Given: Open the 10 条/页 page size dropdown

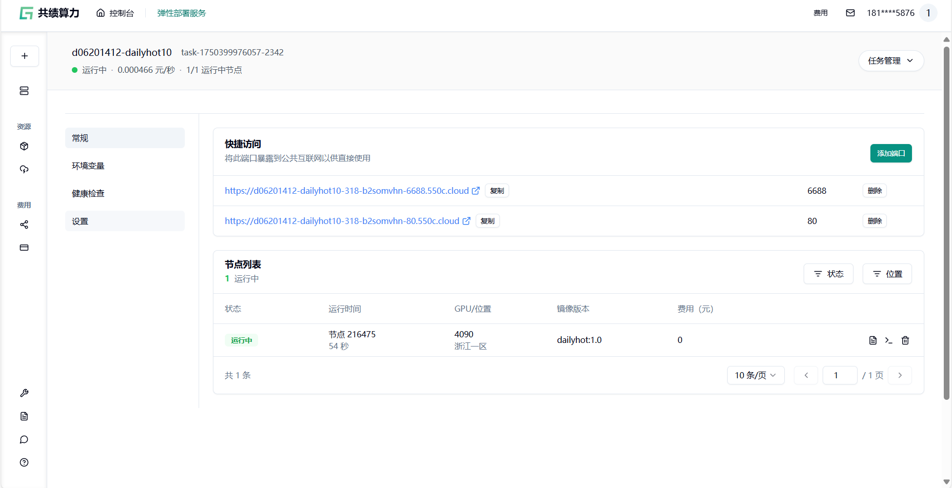Looking at the screenshot, I should [755, 375].
